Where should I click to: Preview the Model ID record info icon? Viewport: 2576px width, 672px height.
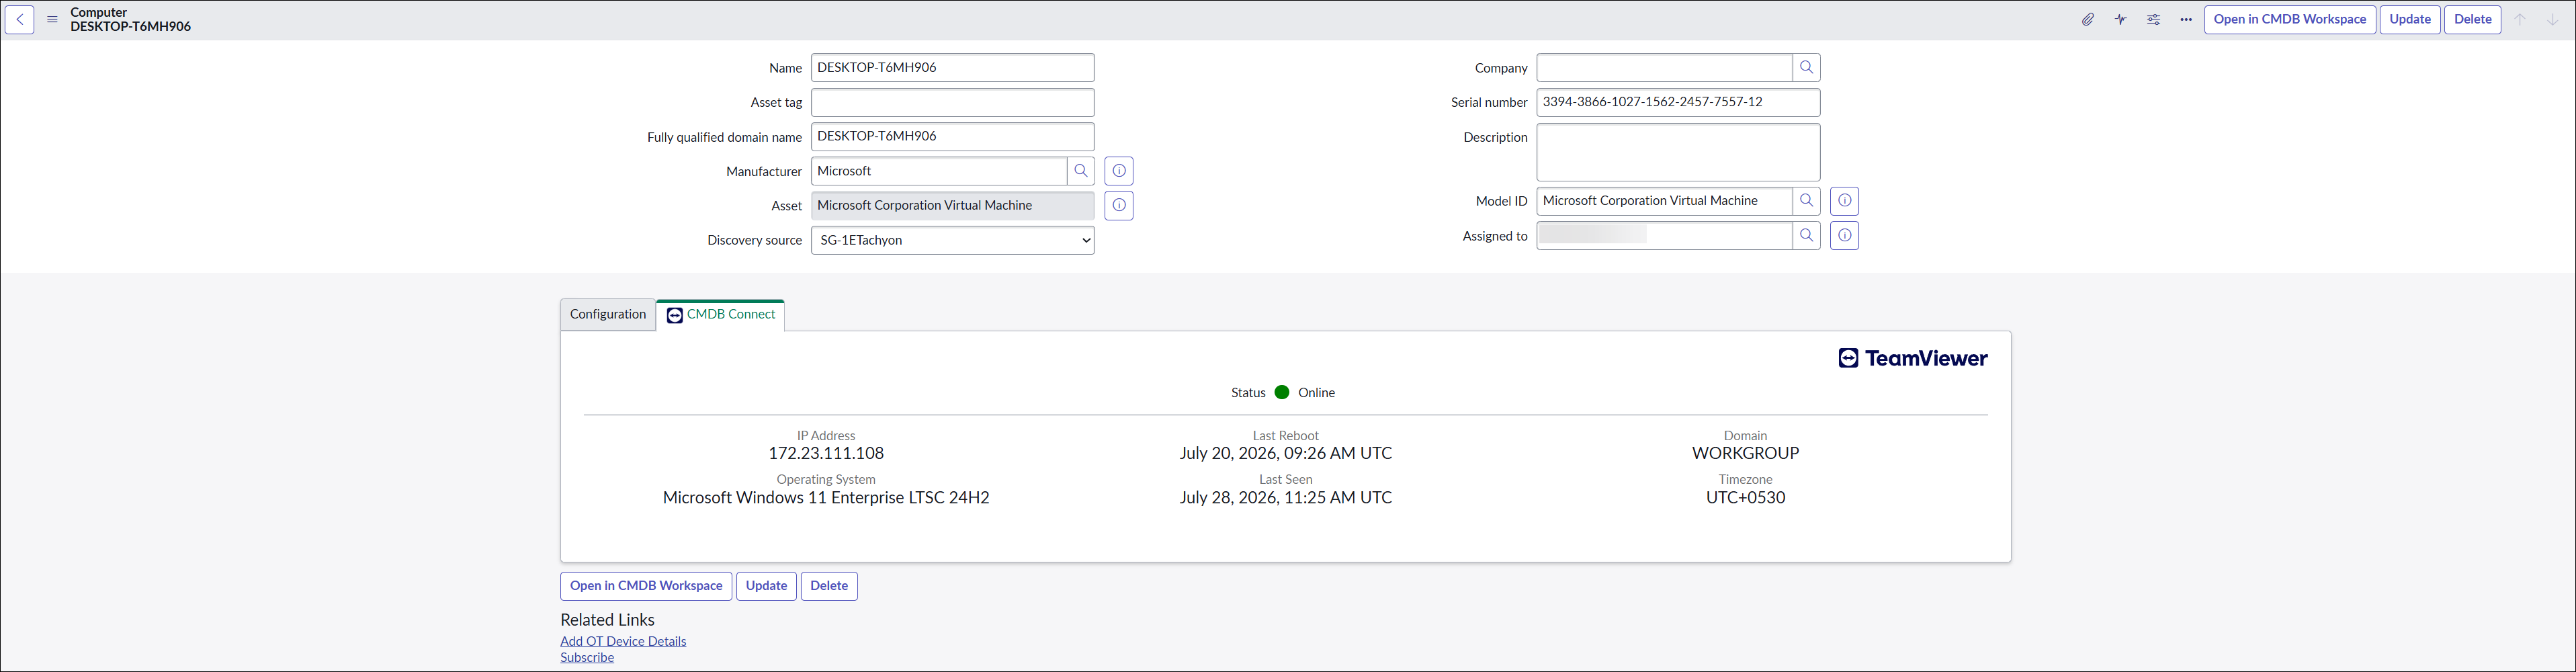[x=1845, y=201]
